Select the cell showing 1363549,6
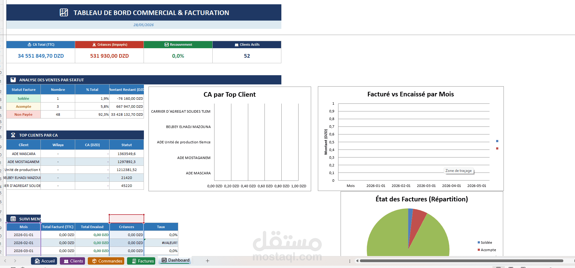Image resolution: width=575 pixels, height=268 pixels. coord(127,154)
